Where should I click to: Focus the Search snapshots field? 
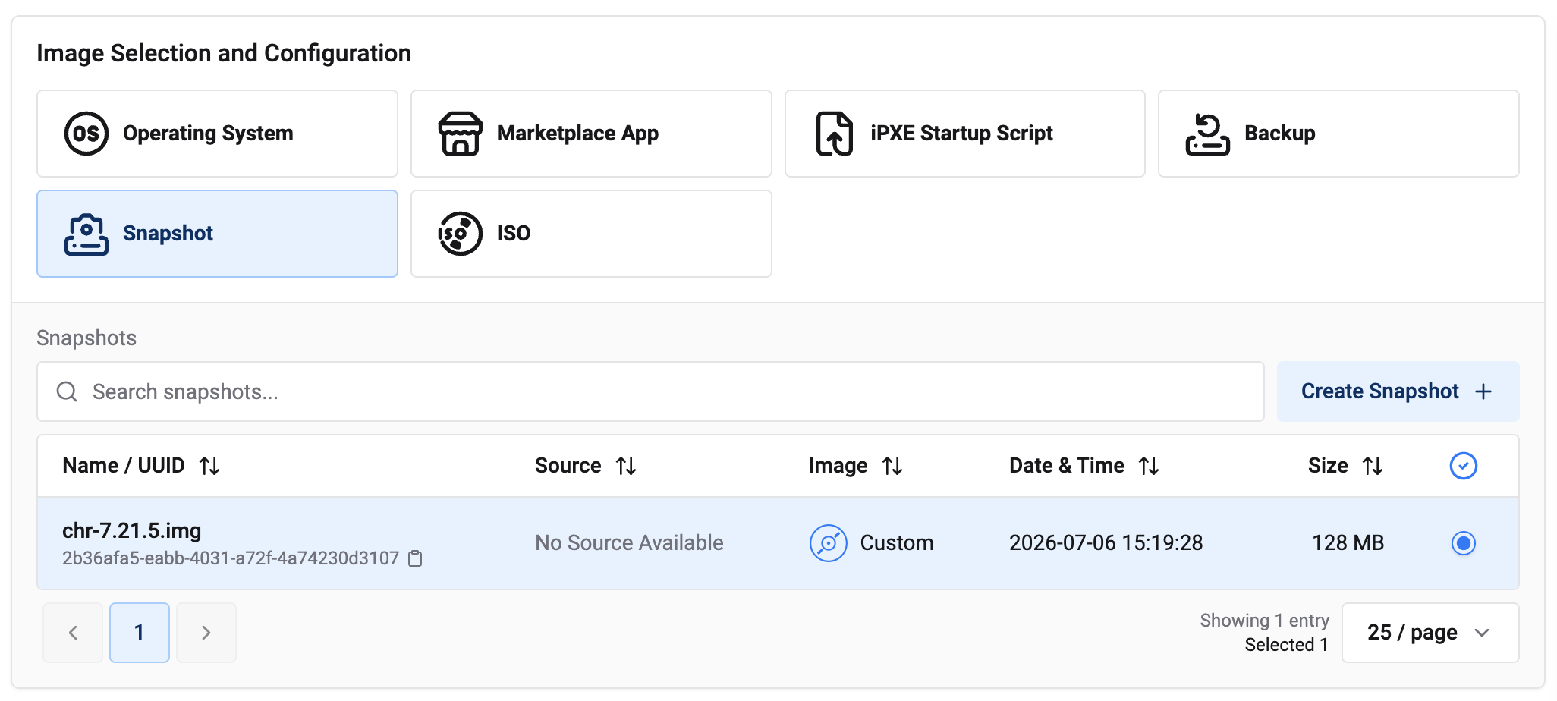click(650, 391)
